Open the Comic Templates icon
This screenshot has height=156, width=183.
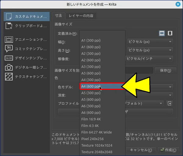[x=9, y=49]
